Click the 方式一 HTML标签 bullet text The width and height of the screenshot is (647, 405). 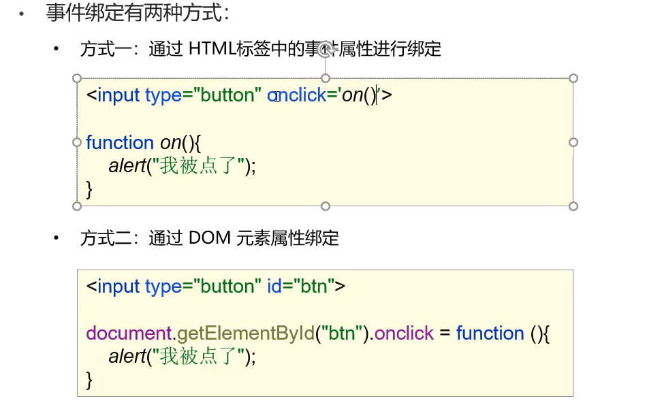260,49
